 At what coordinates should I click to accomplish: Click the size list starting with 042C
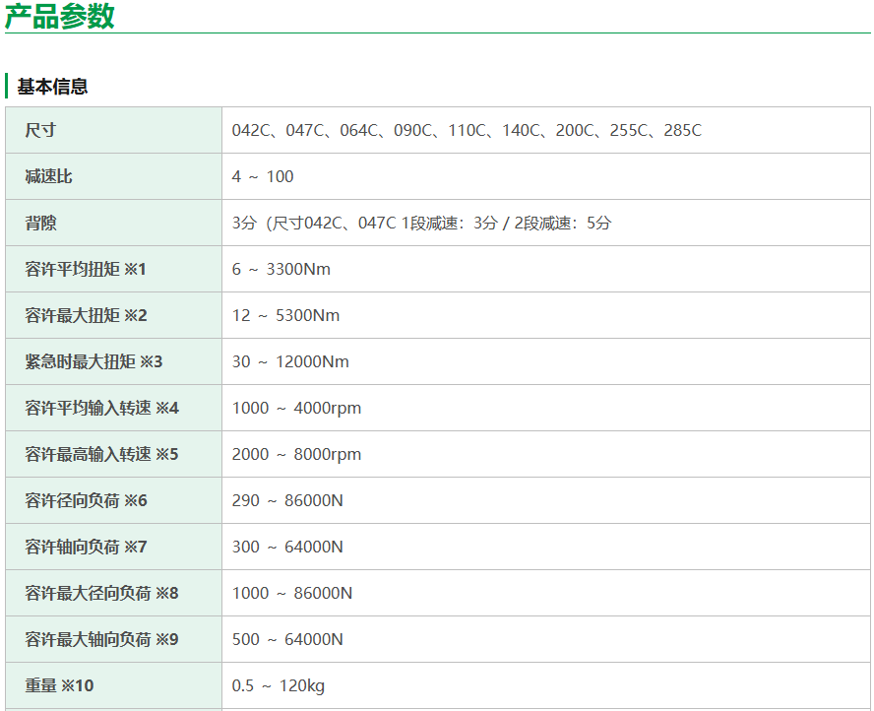(467, 130)
